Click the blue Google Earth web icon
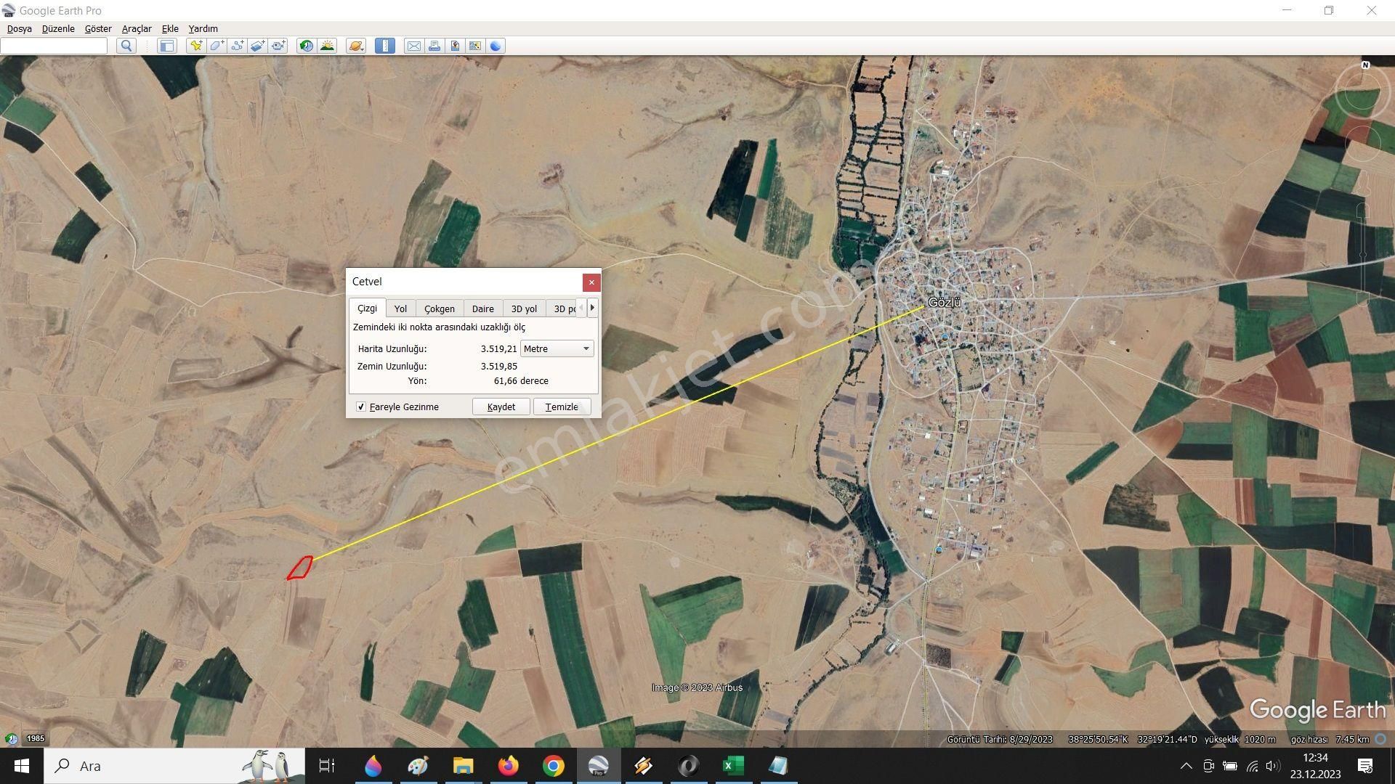This screenshot has height=784, width=1395. (x=496, y=46)
